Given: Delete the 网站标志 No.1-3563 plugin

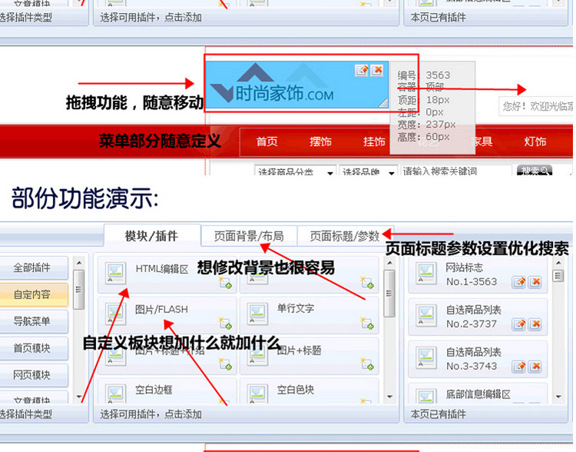Looking at the screenshot, I should (535, 282).
